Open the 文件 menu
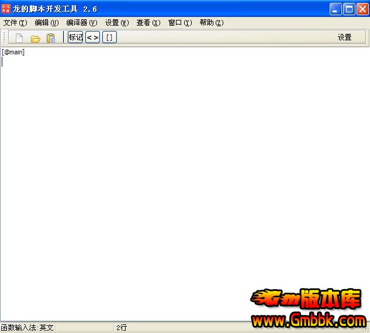370x333 pixels. click(x=15, y=23)
